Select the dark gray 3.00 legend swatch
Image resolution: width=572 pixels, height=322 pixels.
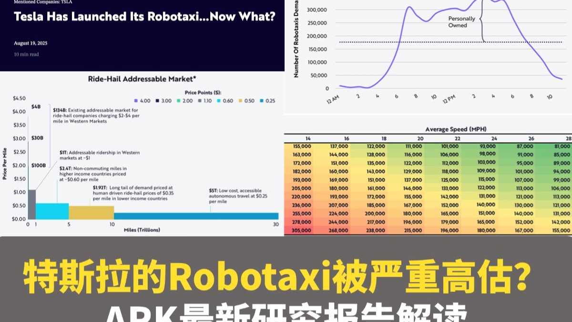157,101
